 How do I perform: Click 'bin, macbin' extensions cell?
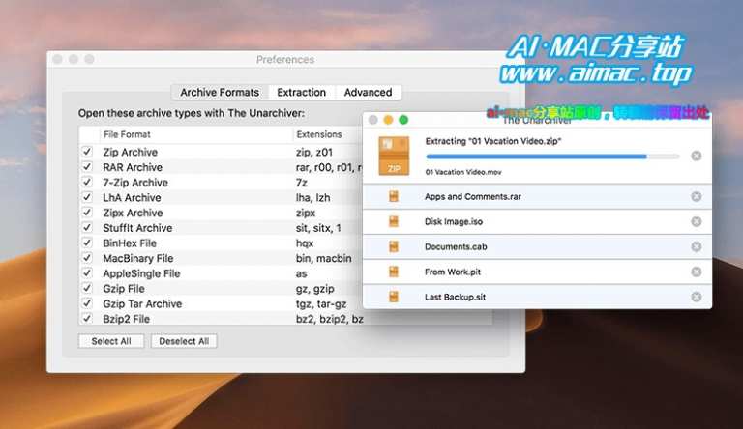(x=324, y=258)
